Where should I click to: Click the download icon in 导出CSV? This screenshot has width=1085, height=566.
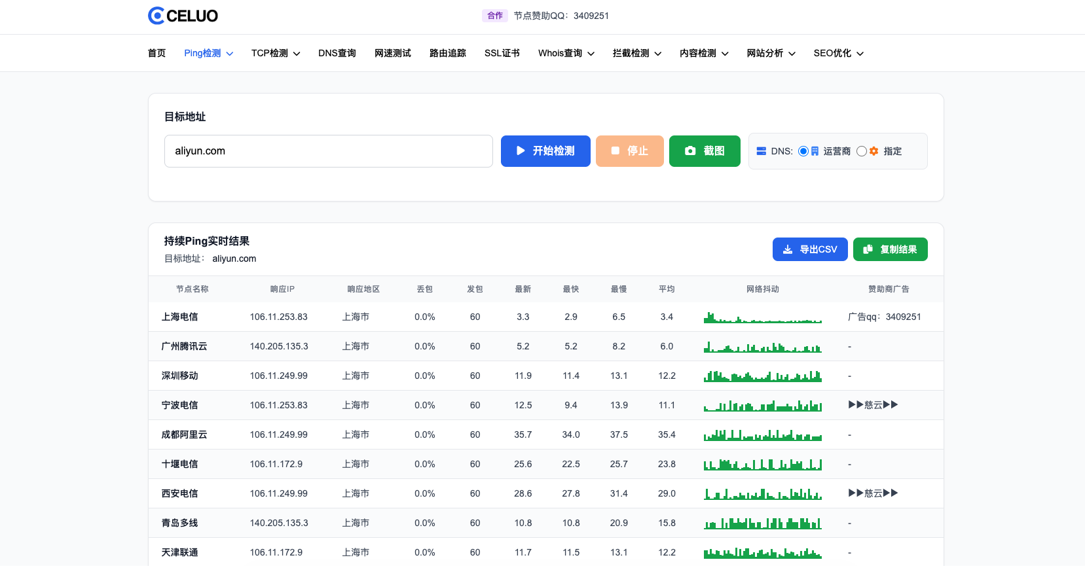pos(788,249)
